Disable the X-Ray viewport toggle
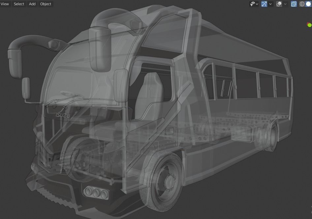312x219 pixels. coord(294,4)
